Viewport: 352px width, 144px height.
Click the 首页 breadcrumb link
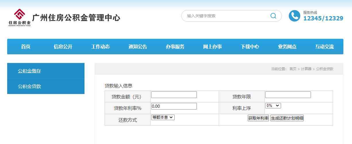pos(293,69)
